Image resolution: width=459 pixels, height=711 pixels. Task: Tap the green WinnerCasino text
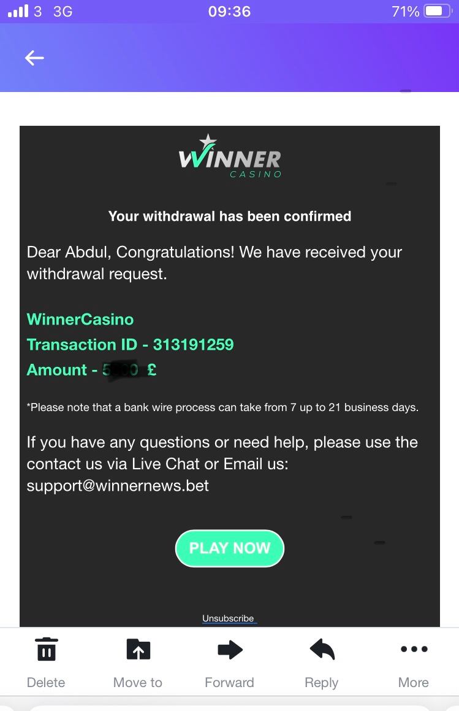[x=80, y=319]
